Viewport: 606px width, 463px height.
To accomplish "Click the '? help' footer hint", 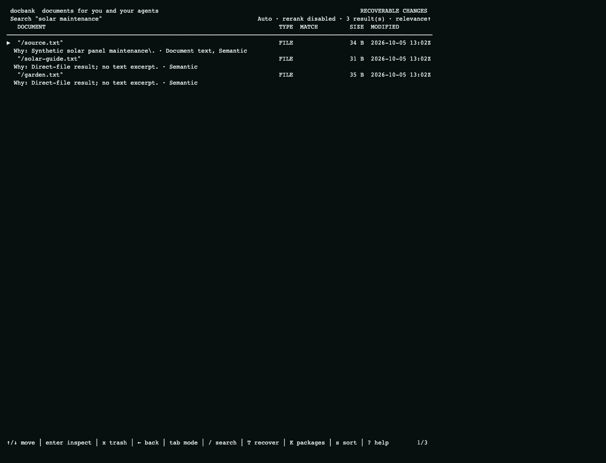I will [x=378, y=443].
